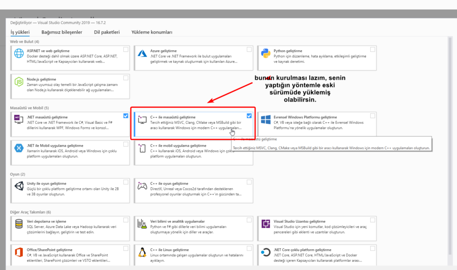Click the ASP.NET ve web geliştirme globe icon

(x=19, y=53)
